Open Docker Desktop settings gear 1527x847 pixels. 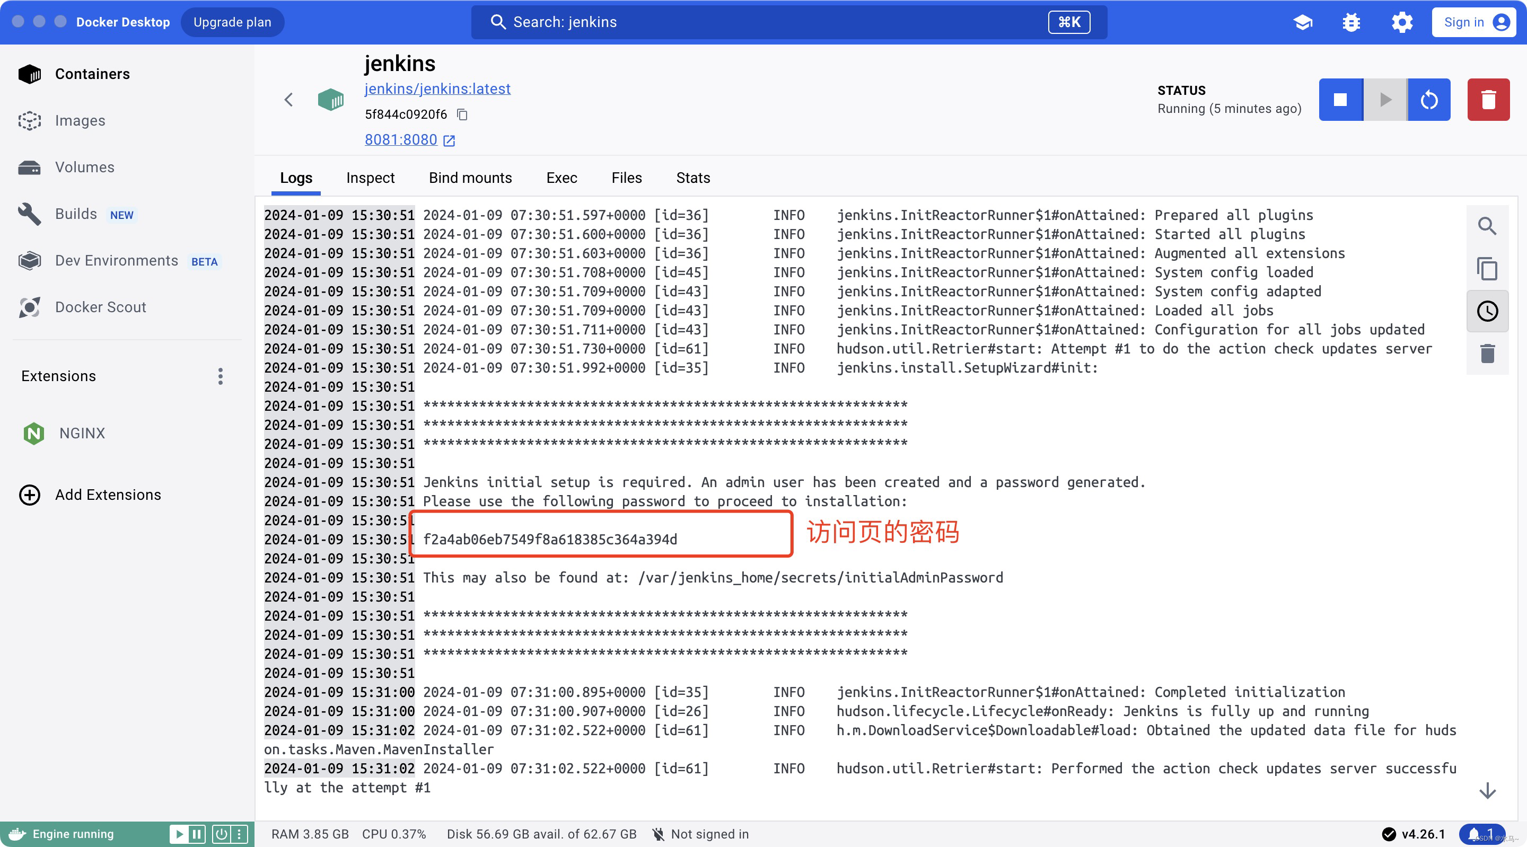(x=1401, y=22)
